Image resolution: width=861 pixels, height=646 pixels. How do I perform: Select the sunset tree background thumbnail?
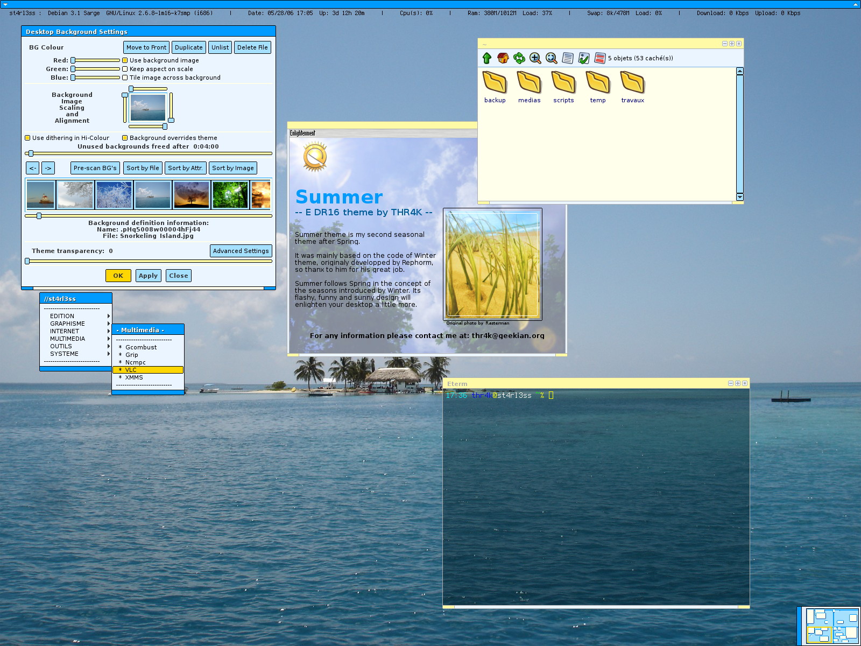tap(191, 194)
